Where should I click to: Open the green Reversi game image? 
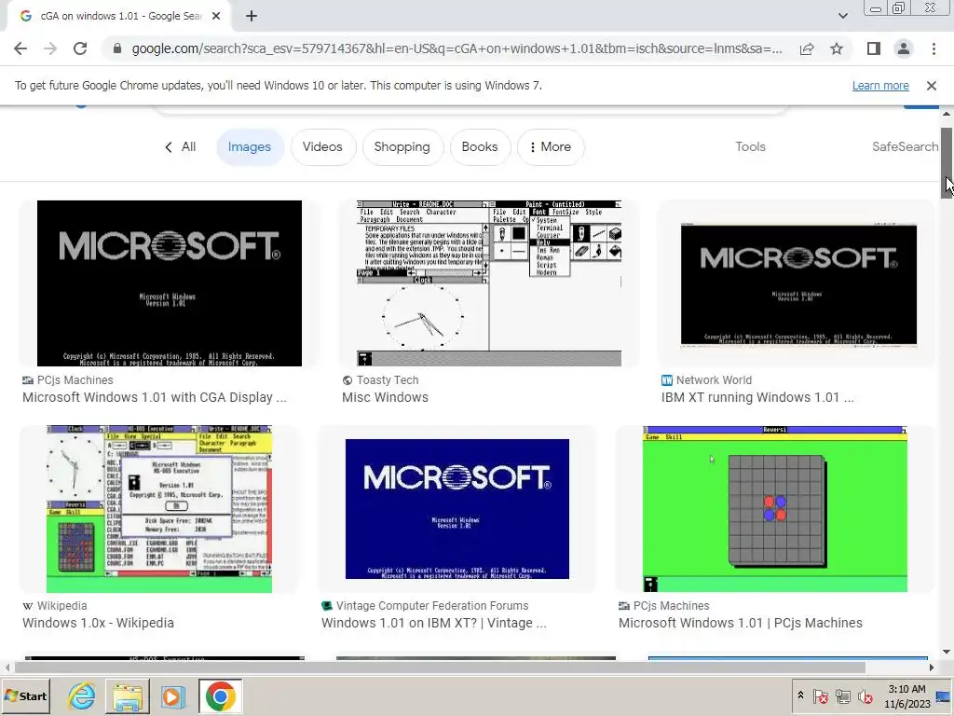(x=774, y=509)
